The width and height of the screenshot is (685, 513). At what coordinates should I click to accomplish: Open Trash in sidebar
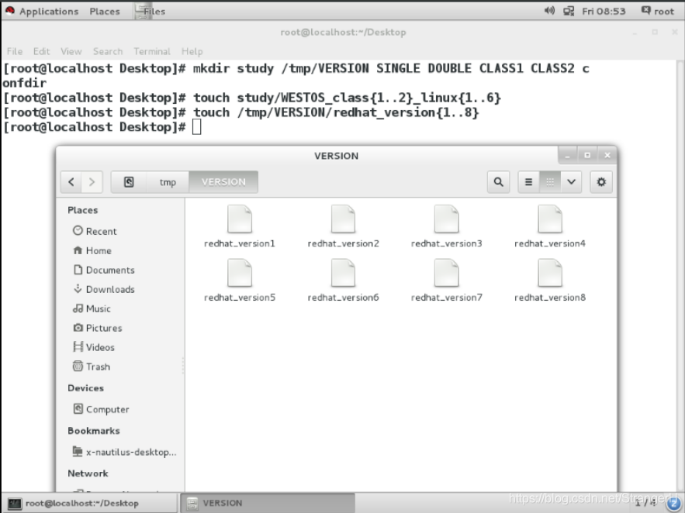click(92, 367)
